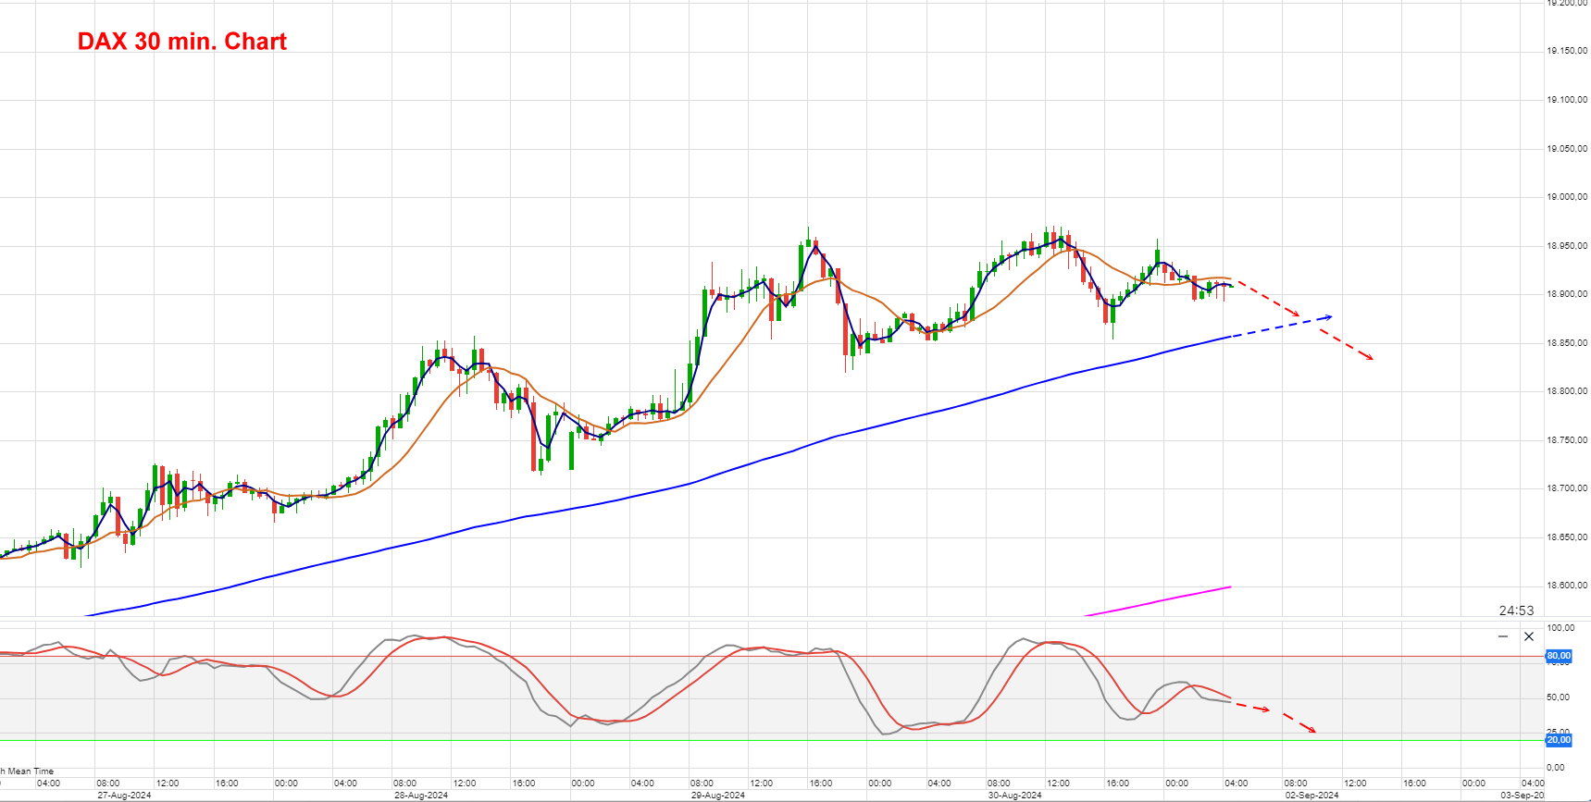Click the 18.950,00 price axis label

click(x=1567, y=246)
